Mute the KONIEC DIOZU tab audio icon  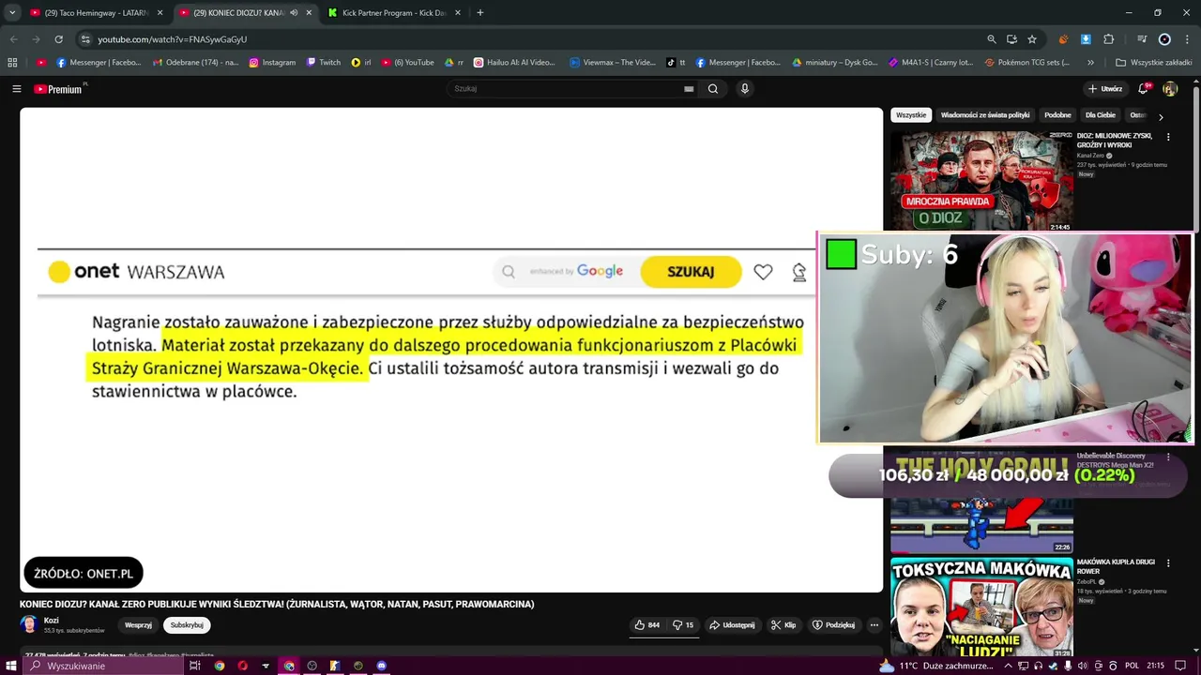pyautogui.click(x=294, y=13)
